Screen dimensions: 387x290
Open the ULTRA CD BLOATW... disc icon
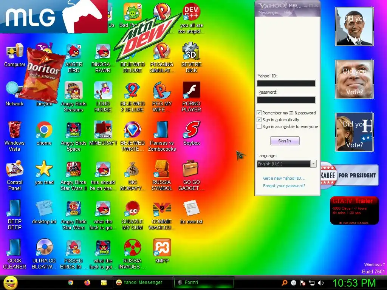pyautogui.click(x=44, y=254)
